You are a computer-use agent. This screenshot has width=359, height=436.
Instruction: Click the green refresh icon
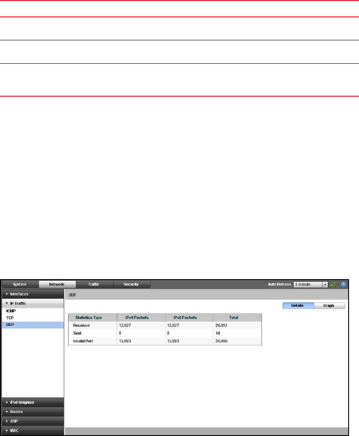(333, 284)
